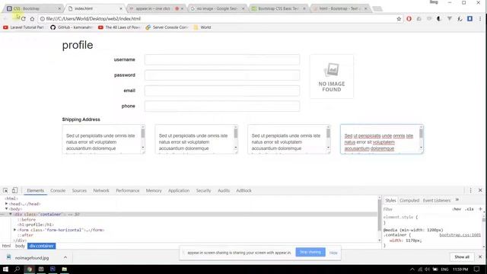Open the Memory tab
The width and height of the screenshot is (487, 274).
[x=154, y=190]
